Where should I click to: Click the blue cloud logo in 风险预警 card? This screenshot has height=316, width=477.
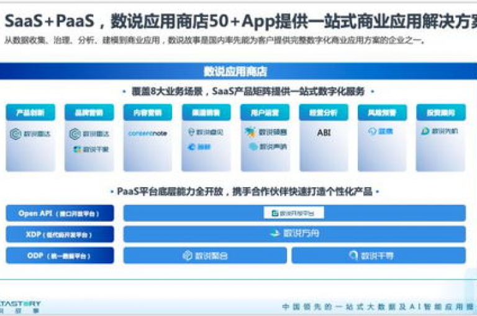[x=380, y=131]
